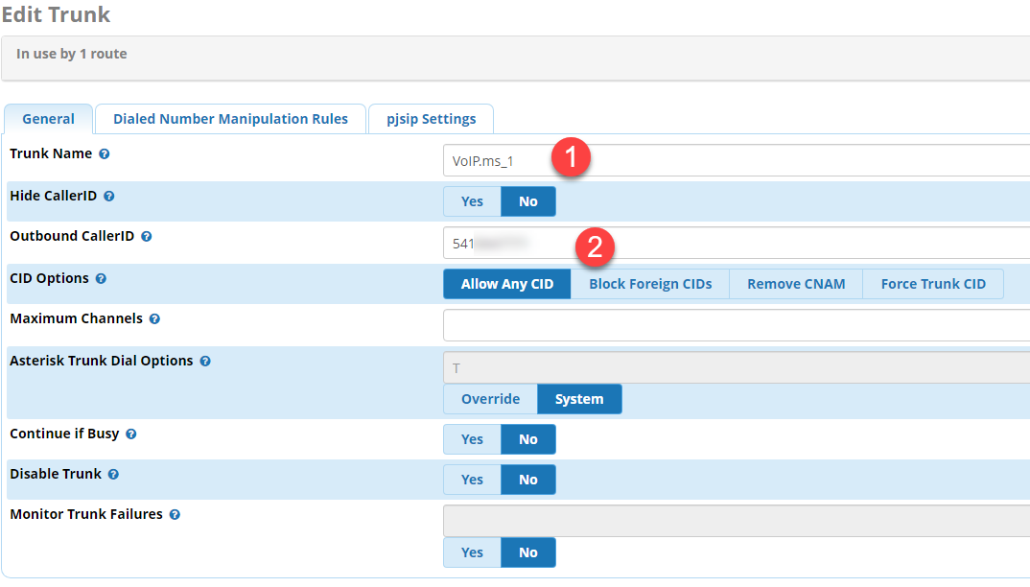1030x587 pixels.
Task: Select Override for Asterisk dial options
Action: click(490, 399)
